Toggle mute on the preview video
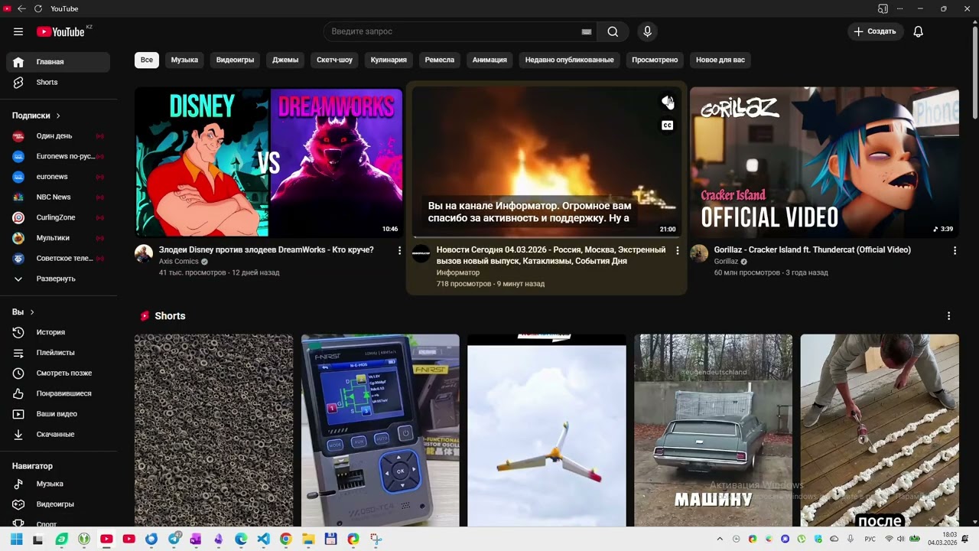The width and height of the screenshot is (979, 551). click(x=667, y=102)
